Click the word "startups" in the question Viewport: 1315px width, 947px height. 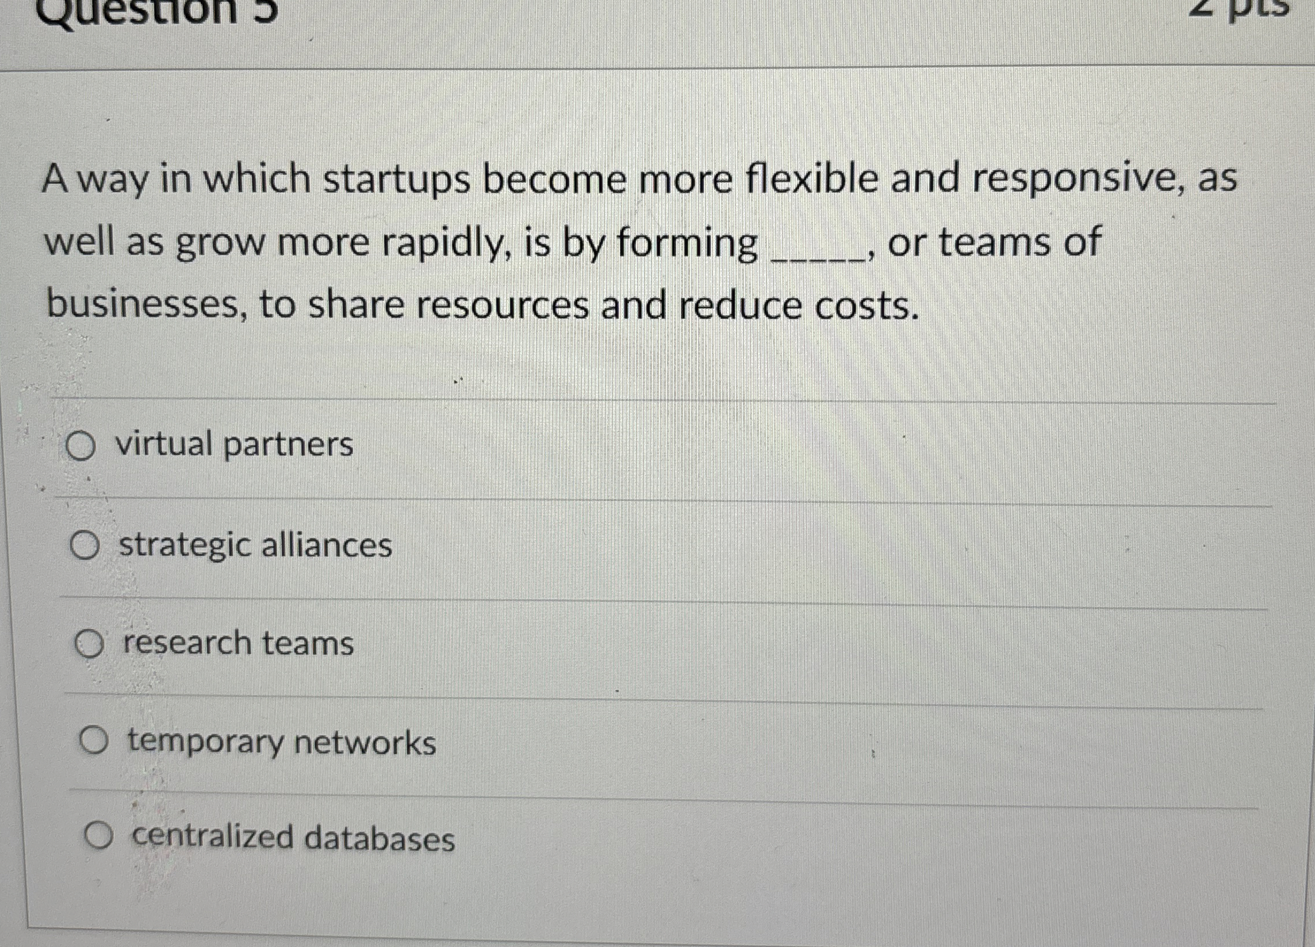coord(396,181)
